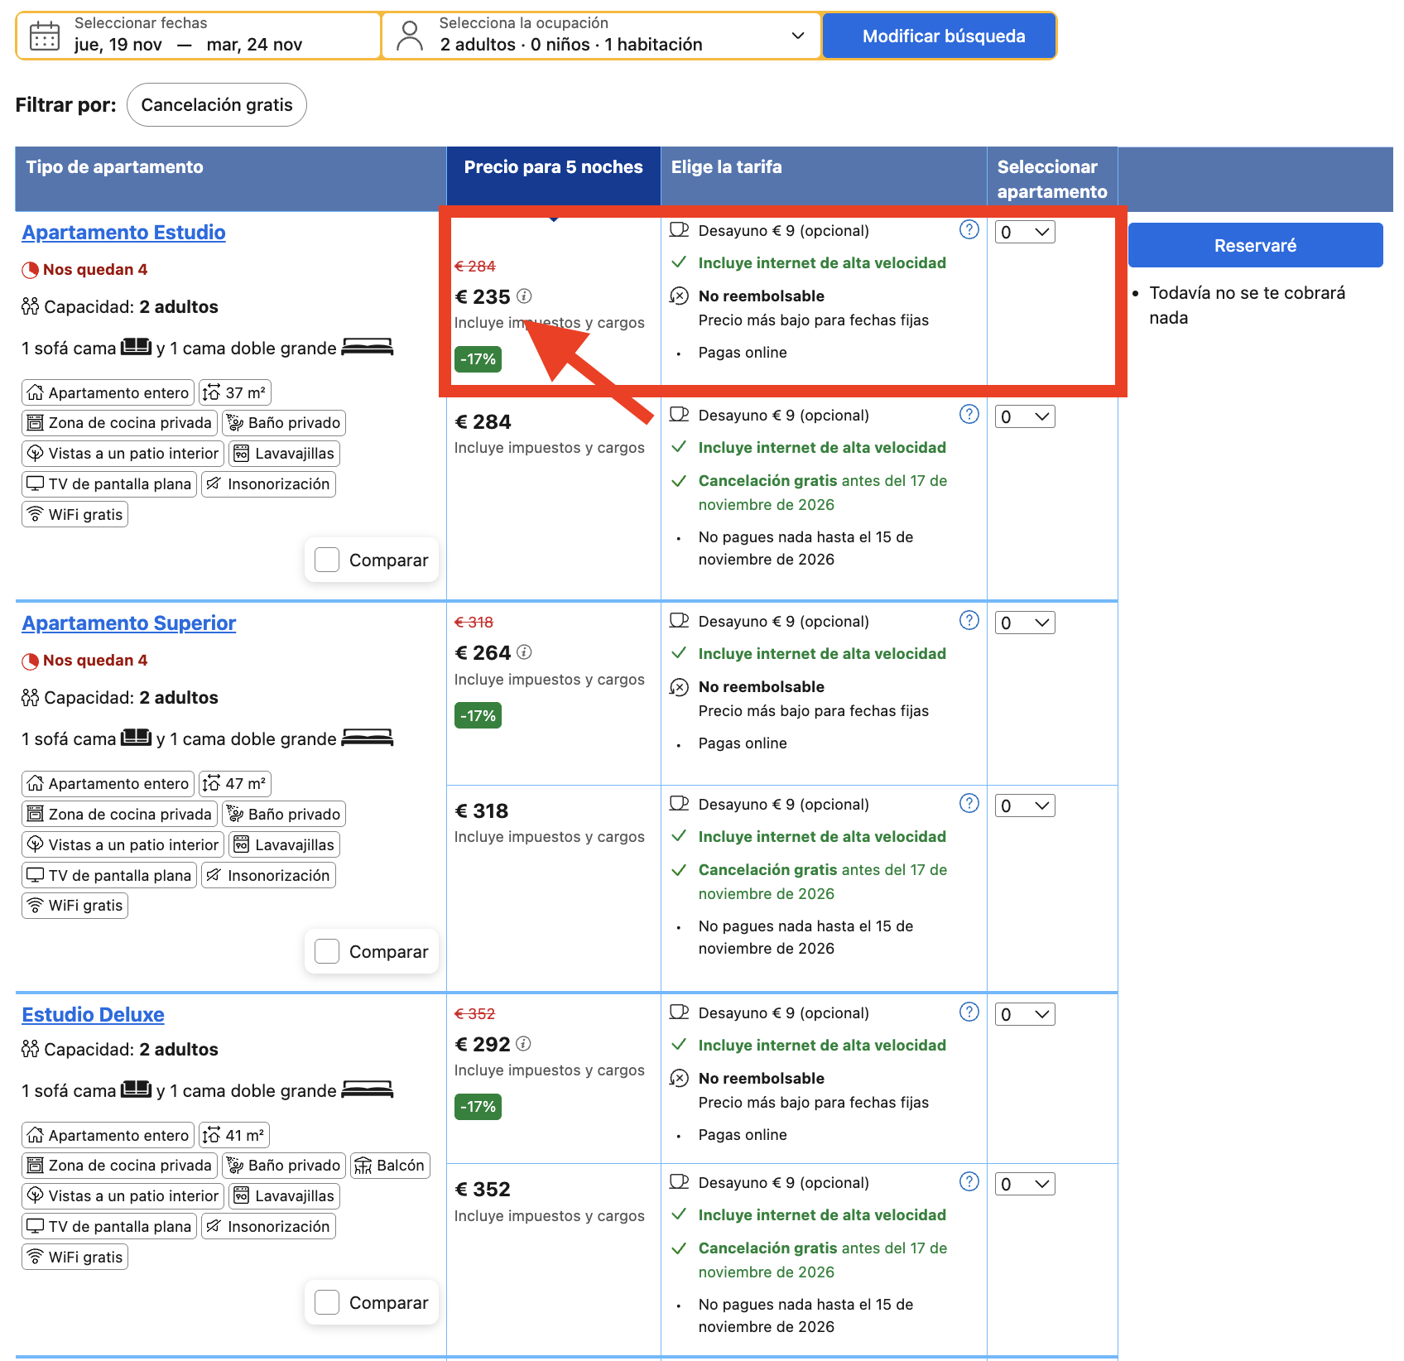This screenshot has height=1361, width=1404.
Task: Click -17% discount badge under € 264
Action: point(478,715)
